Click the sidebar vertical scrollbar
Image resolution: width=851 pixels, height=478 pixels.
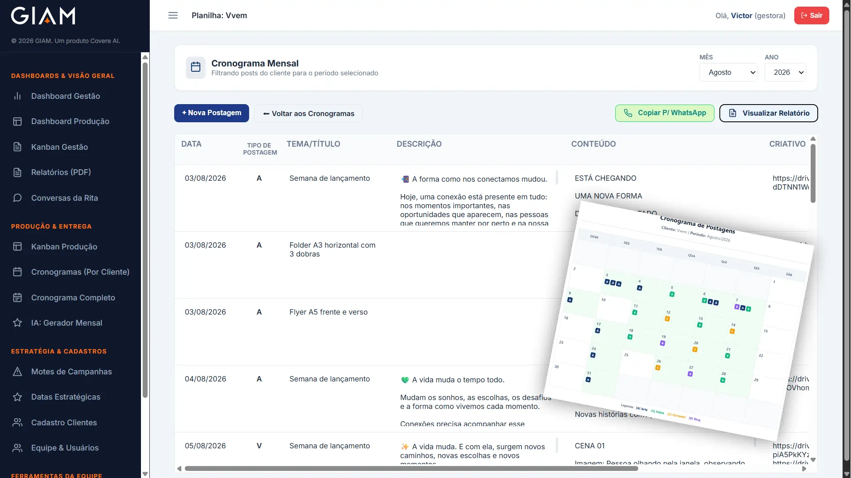(145, 230)
